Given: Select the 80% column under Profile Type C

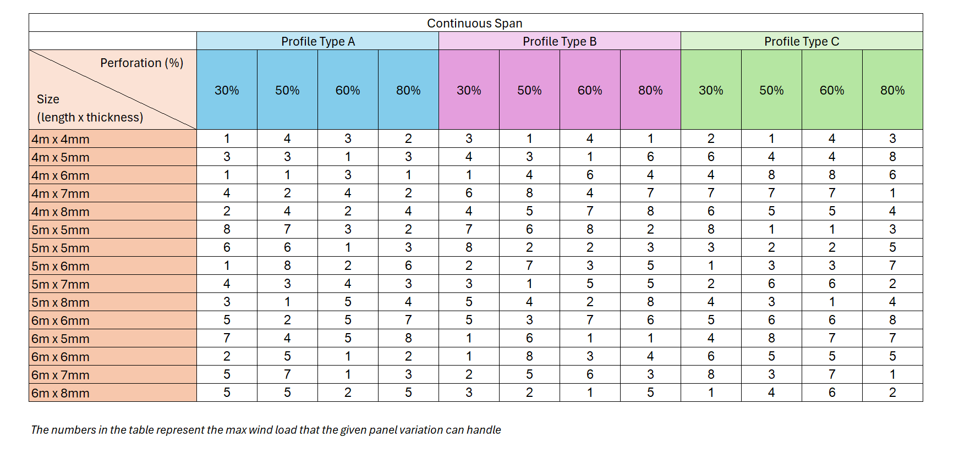Looking at the screenshot, I should point(892,90).
